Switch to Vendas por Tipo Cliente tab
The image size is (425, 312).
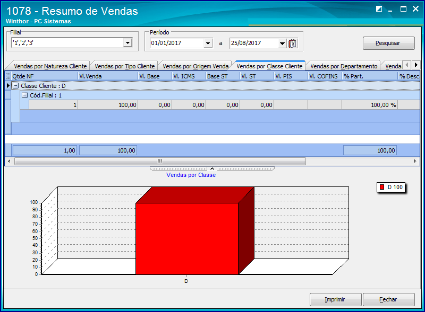(125, 66)
